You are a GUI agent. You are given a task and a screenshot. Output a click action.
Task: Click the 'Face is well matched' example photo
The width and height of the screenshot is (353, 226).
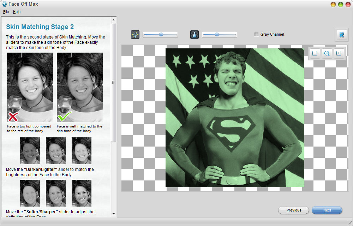80,87
